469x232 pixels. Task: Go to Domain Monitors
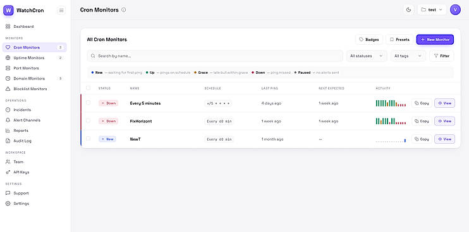coord(34,79)
